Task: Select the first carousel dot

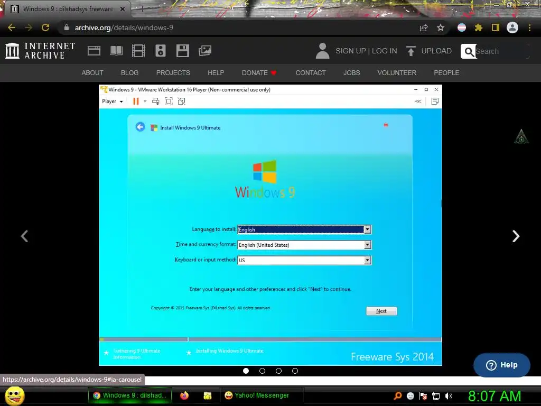Action: point(246,371)
